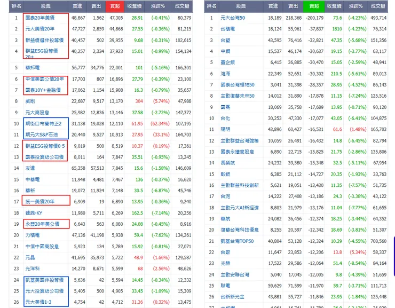Select the 鴻海 stock link
The height and width of the screenshot is (308, 395).
225,74
